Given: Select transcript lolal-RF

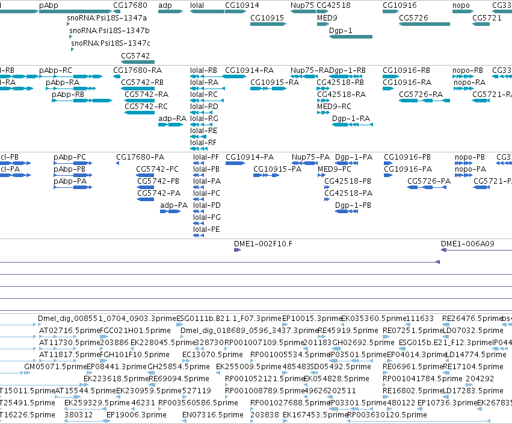Looking at the screenshot, I should click(203, 143).
